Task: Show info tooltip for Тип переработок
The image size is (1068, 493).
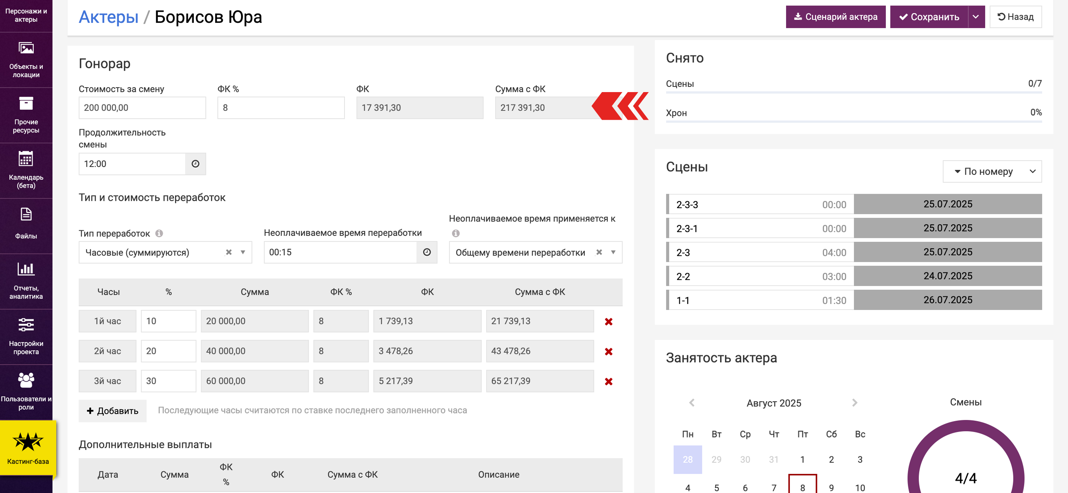Action: pyautogui.click(x=159, y=234)
